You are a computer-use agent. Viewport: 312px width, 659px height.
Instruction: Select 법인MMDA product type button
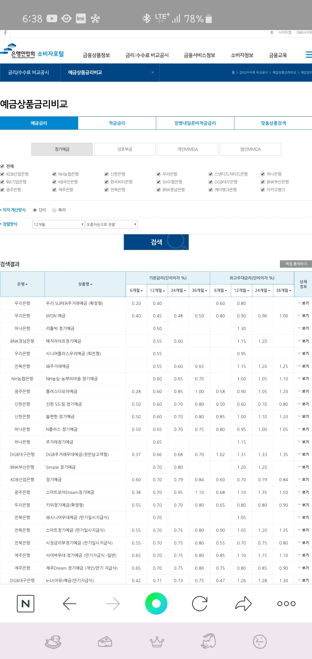tap(250, 149)
